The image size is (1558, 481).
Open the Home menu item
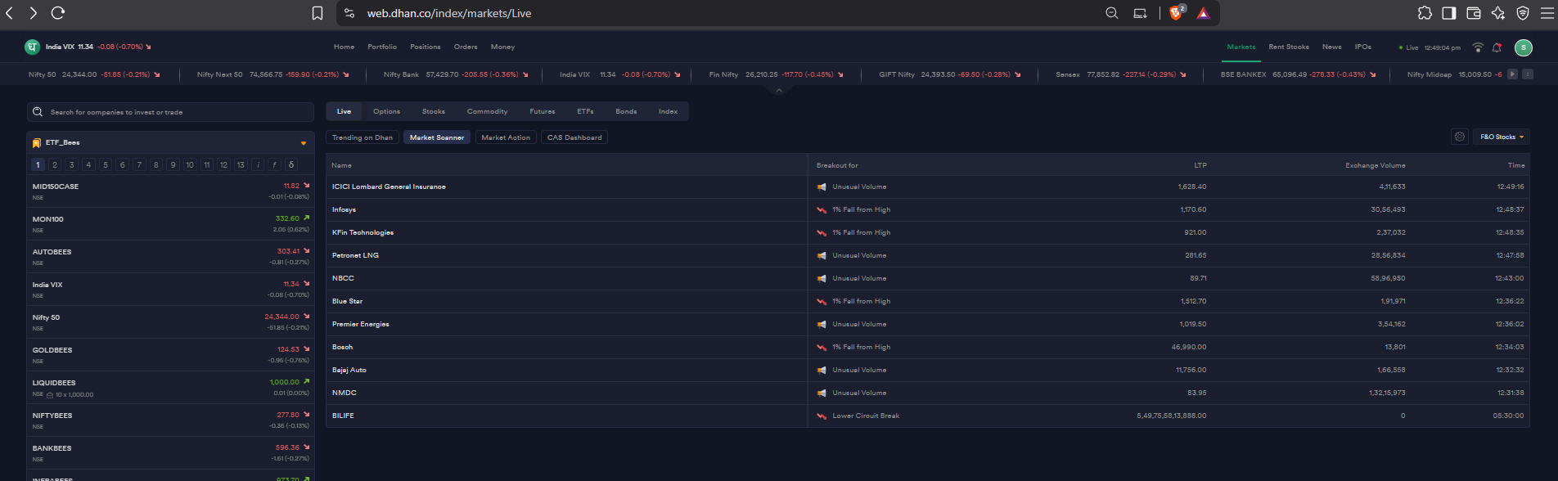click(344, 47)
